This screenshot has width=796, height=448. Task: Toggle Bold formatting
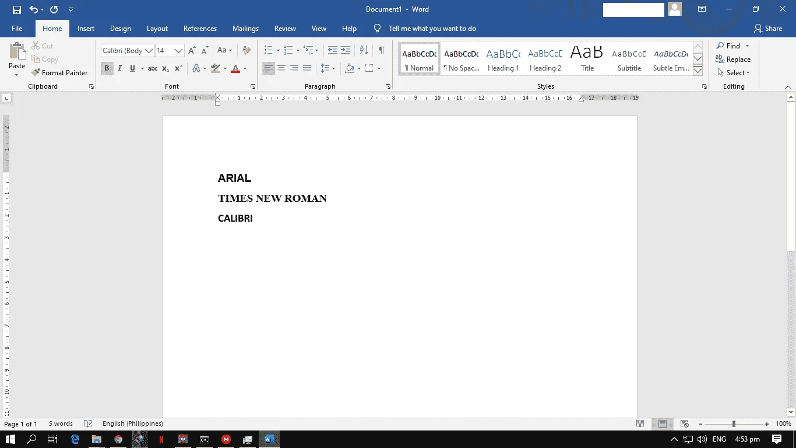107,68
